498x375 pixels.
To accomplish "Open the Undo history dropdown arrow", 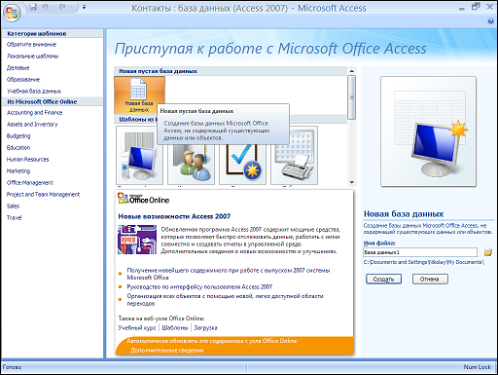I will tap(53, 7).
